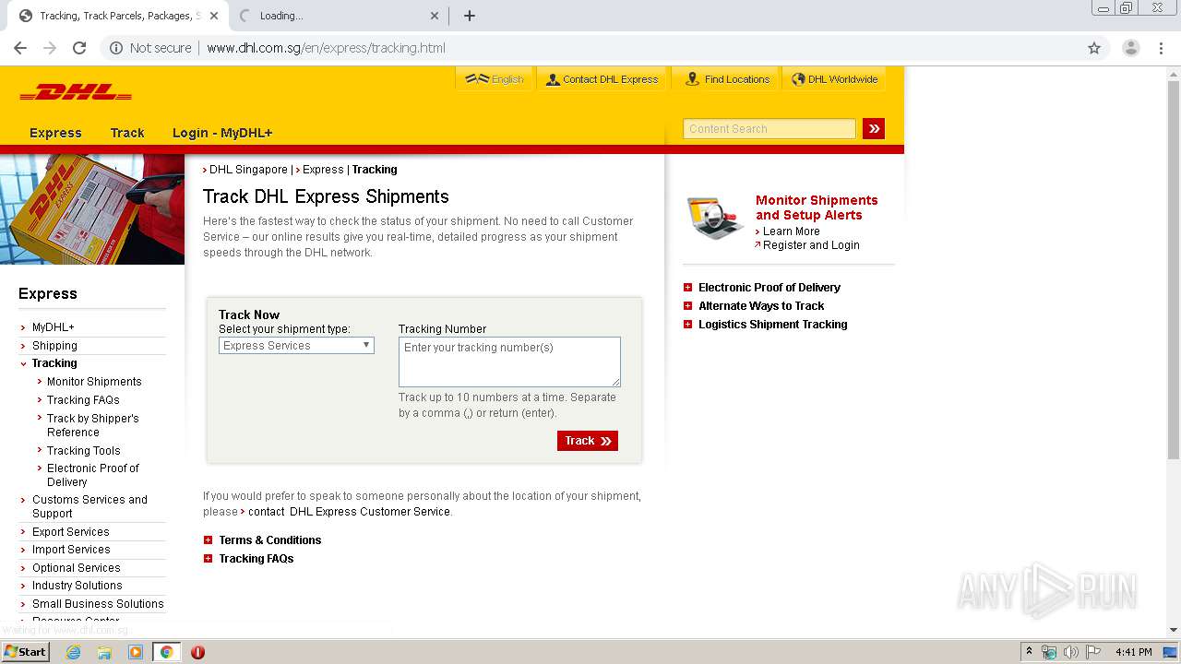Go back to the previous page
This screenshot has width=1181, height=664.
click(20, 48)
